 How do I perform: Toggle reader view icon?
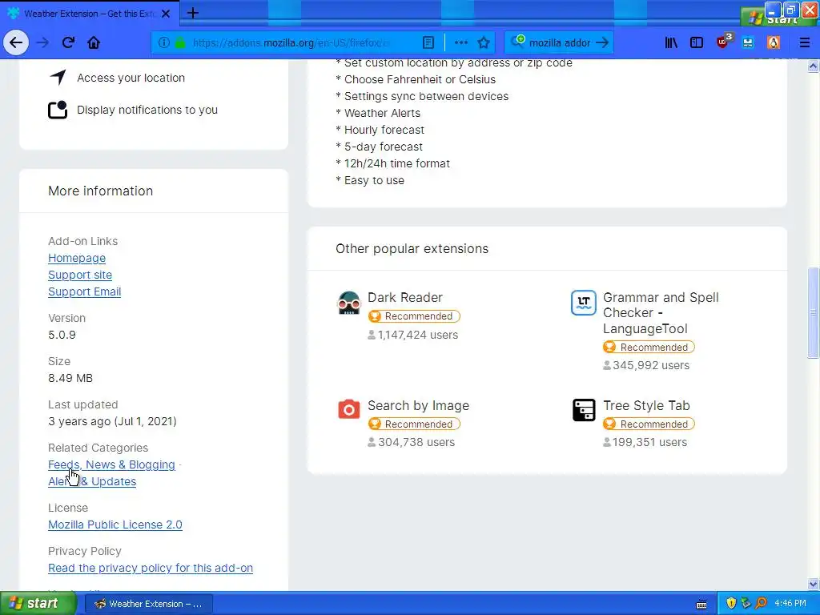pyautogui.click(x=428, y=42)
